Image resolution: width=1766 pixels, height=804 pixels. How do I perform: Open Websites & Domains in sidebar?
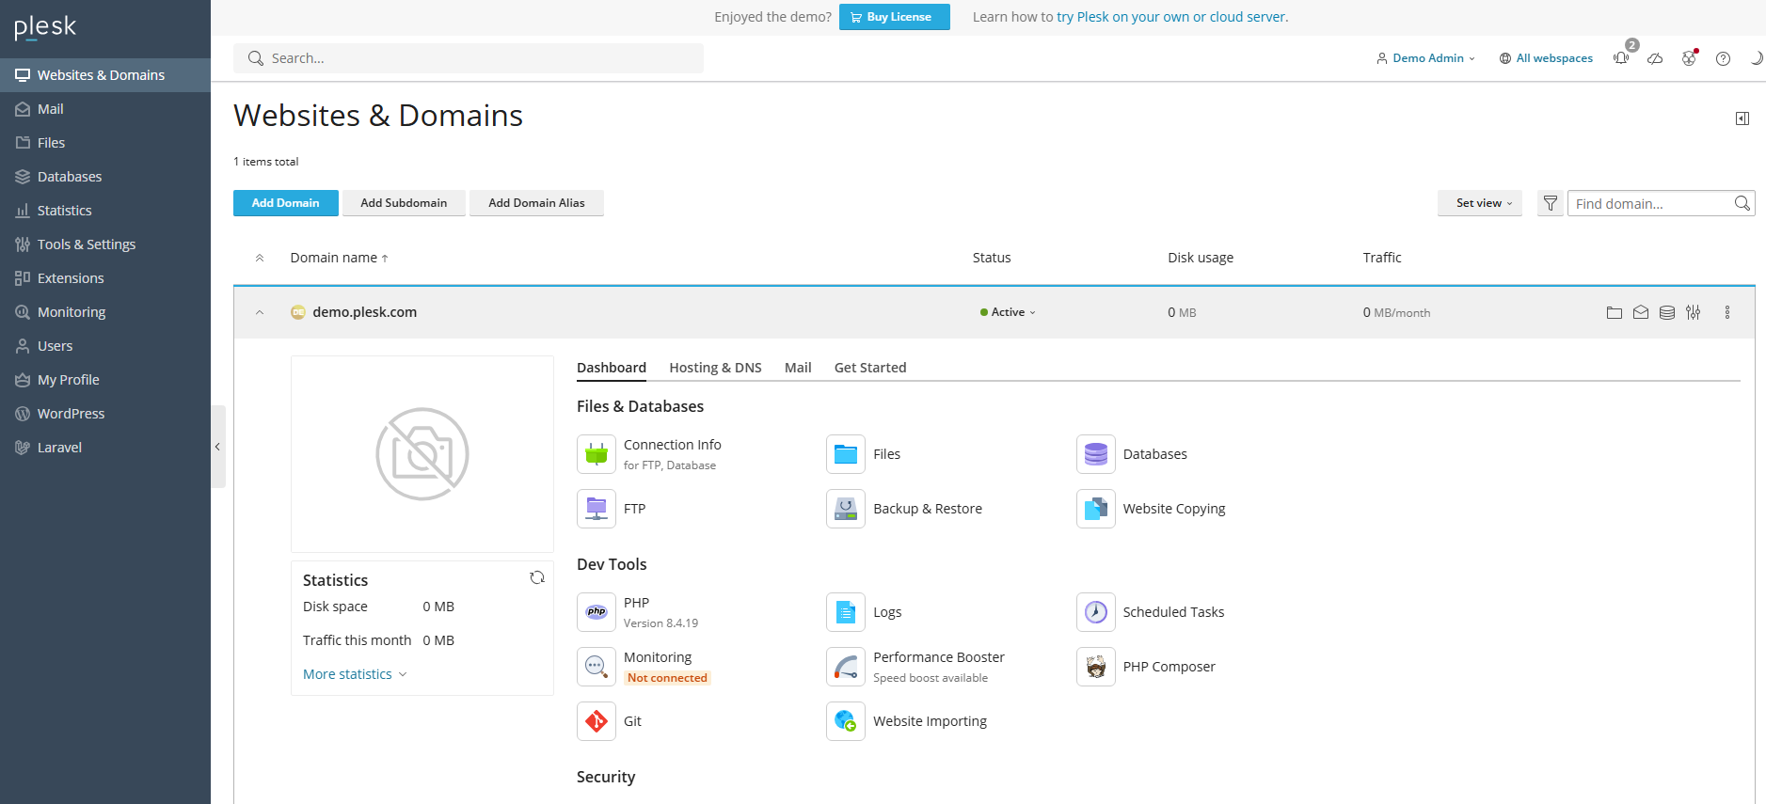pyautogui.click(x=105, y=75)
